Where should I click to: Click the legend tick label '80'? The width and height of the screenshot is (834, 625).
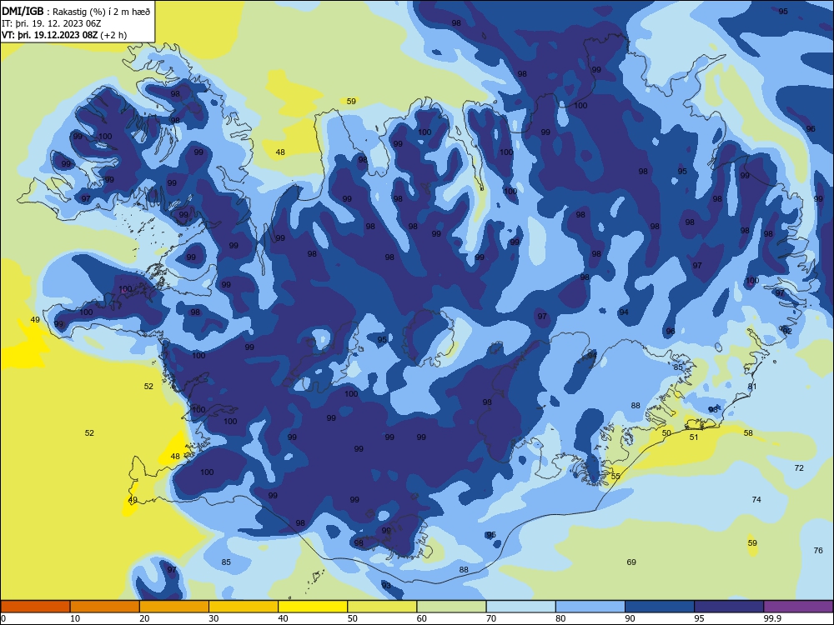pyautogui.click(x=560, y=618)
